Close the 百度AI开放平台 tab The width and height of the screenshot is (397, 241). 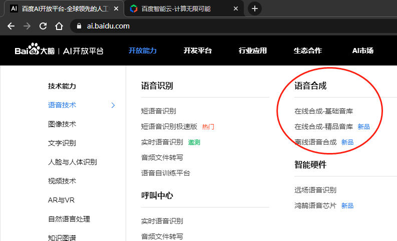click(x=116, y=9)
